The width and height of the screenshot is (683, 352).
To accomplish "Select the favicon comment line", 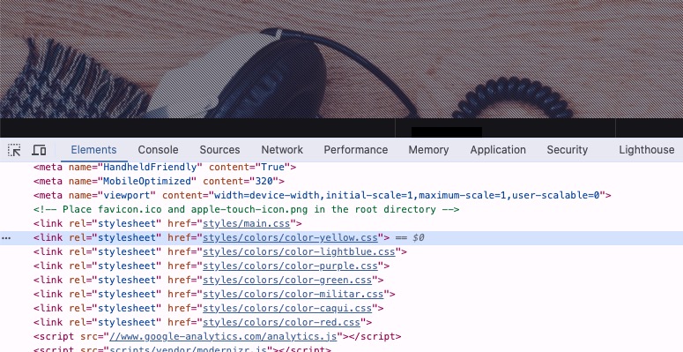I will 246,209.
